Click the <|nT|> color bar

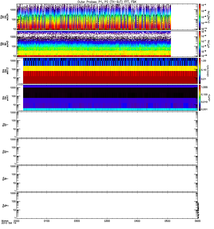coord(200,98)
